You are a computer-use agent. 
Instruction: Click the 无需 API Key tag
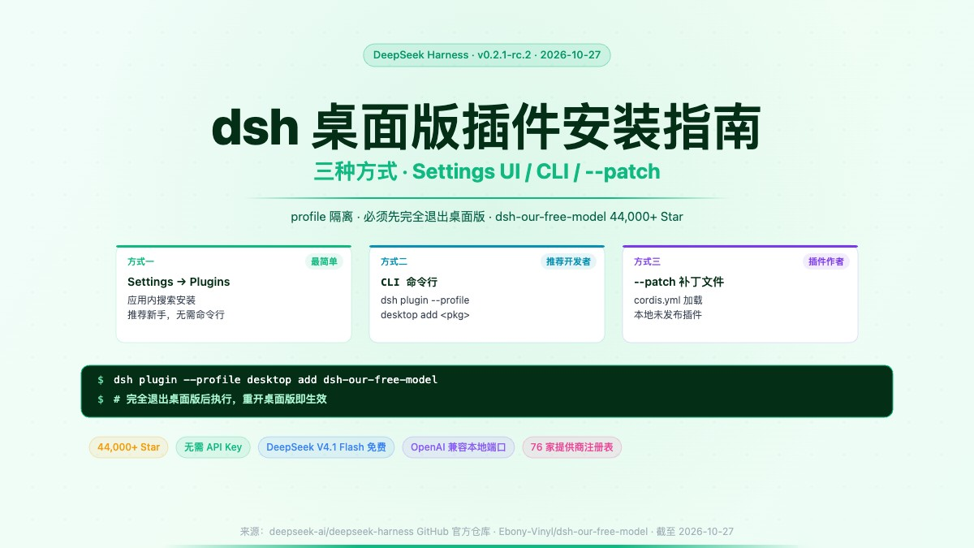coord(213,447)
